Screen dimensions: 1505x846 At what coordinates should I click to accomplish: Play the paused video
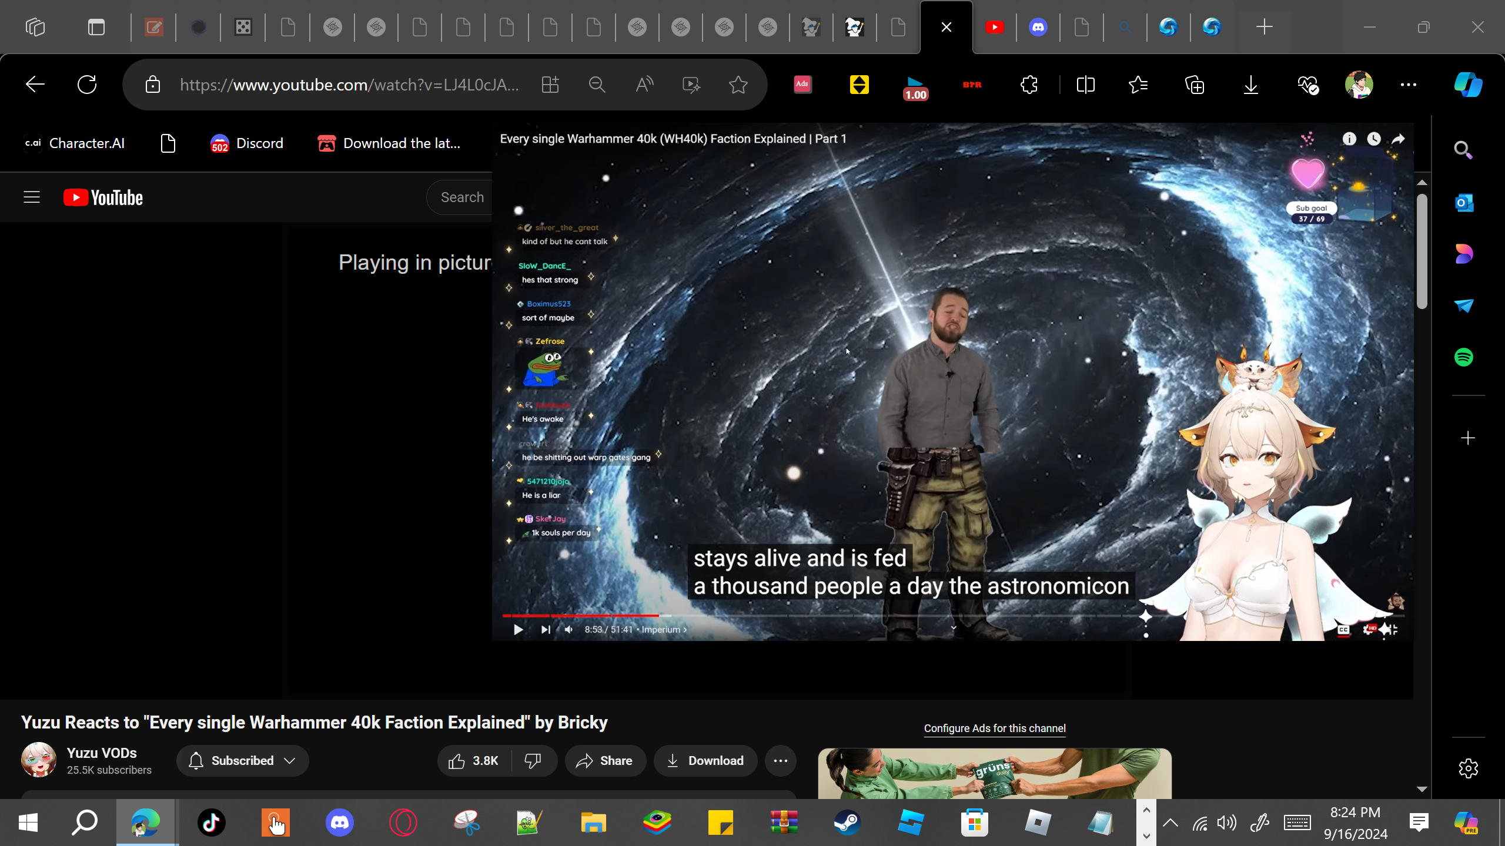[x=518, y=630]
